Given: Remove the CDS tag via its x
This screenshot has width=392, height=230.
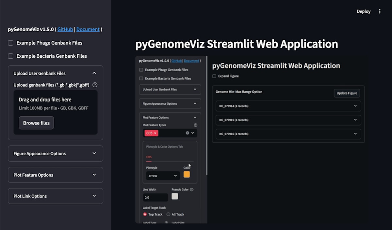Looking at the screenshot, I should [x=155, y=133].
